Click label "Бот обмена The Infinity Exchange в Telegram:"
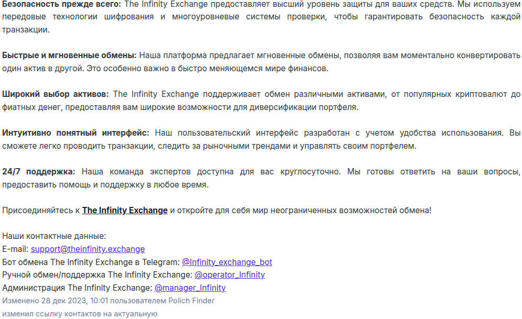The height and width of the screenshot is (319, 522). coord(91,262)
